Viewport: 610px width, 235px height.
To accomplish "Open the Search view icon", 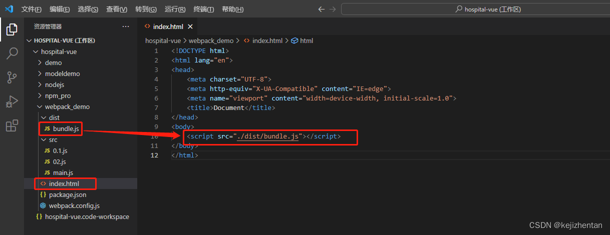I will click(x=12, y=53).
